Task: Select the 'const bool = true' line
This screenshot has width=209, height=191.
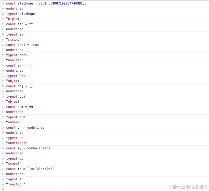Action: (22, 45)
